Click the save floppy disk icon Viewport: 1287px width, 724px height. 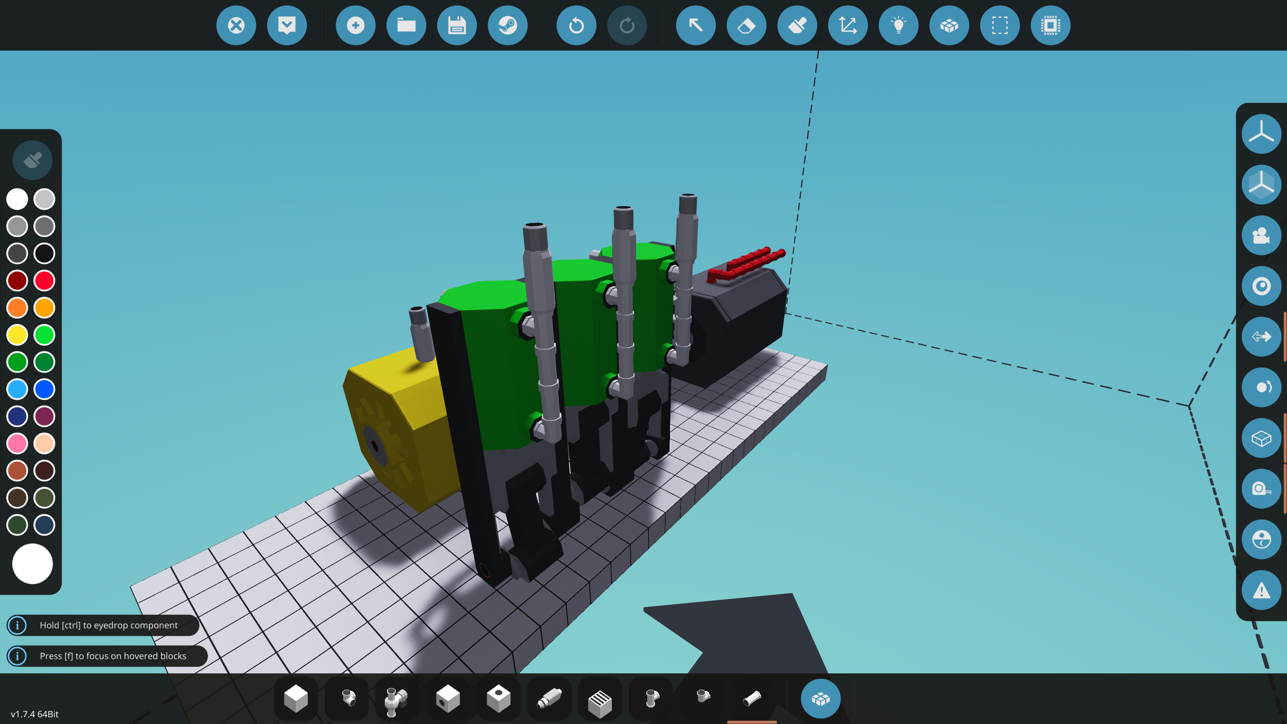pyautogui.click(x=456, y=25)
